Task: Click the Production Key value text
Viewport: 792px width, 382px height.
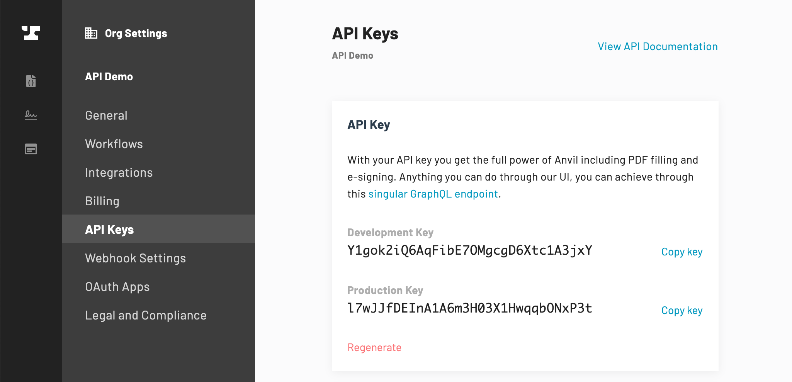Action: click(470, 308)
